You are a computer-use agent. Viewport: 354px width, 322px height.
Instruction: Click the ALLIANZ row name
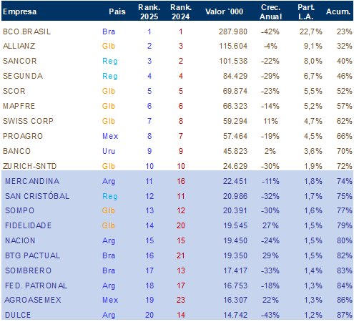(x=19, y=46)
